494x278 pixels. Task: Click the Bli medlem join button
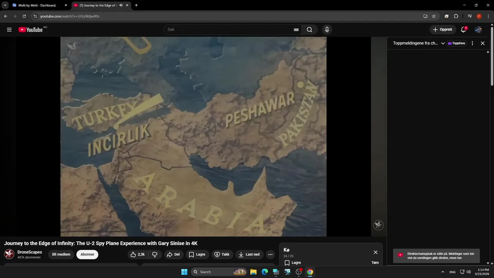click(x=61, y=254)
